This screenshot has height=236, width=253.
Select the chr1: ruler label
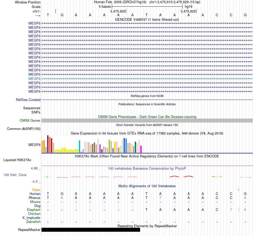pos(36,11)
